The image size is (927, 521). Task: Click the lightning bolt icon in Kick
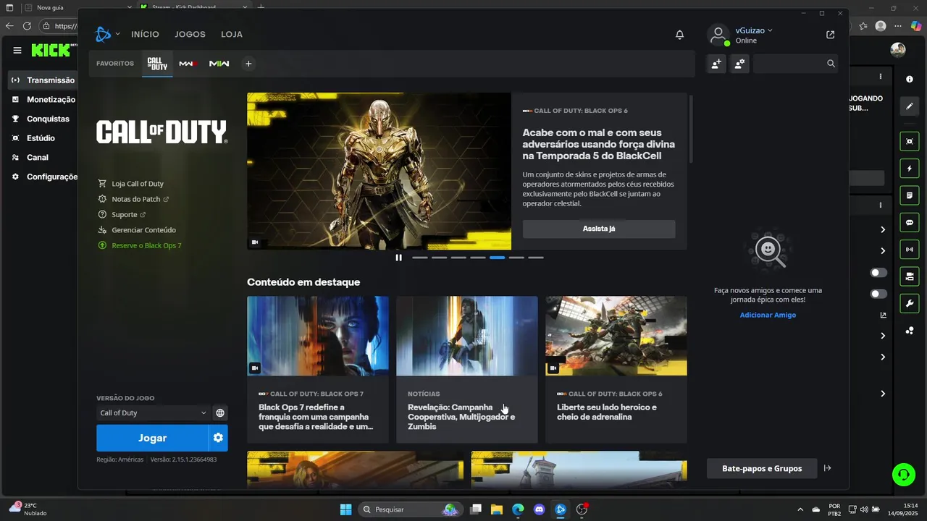pyautogui.click(x=910, y=169)
